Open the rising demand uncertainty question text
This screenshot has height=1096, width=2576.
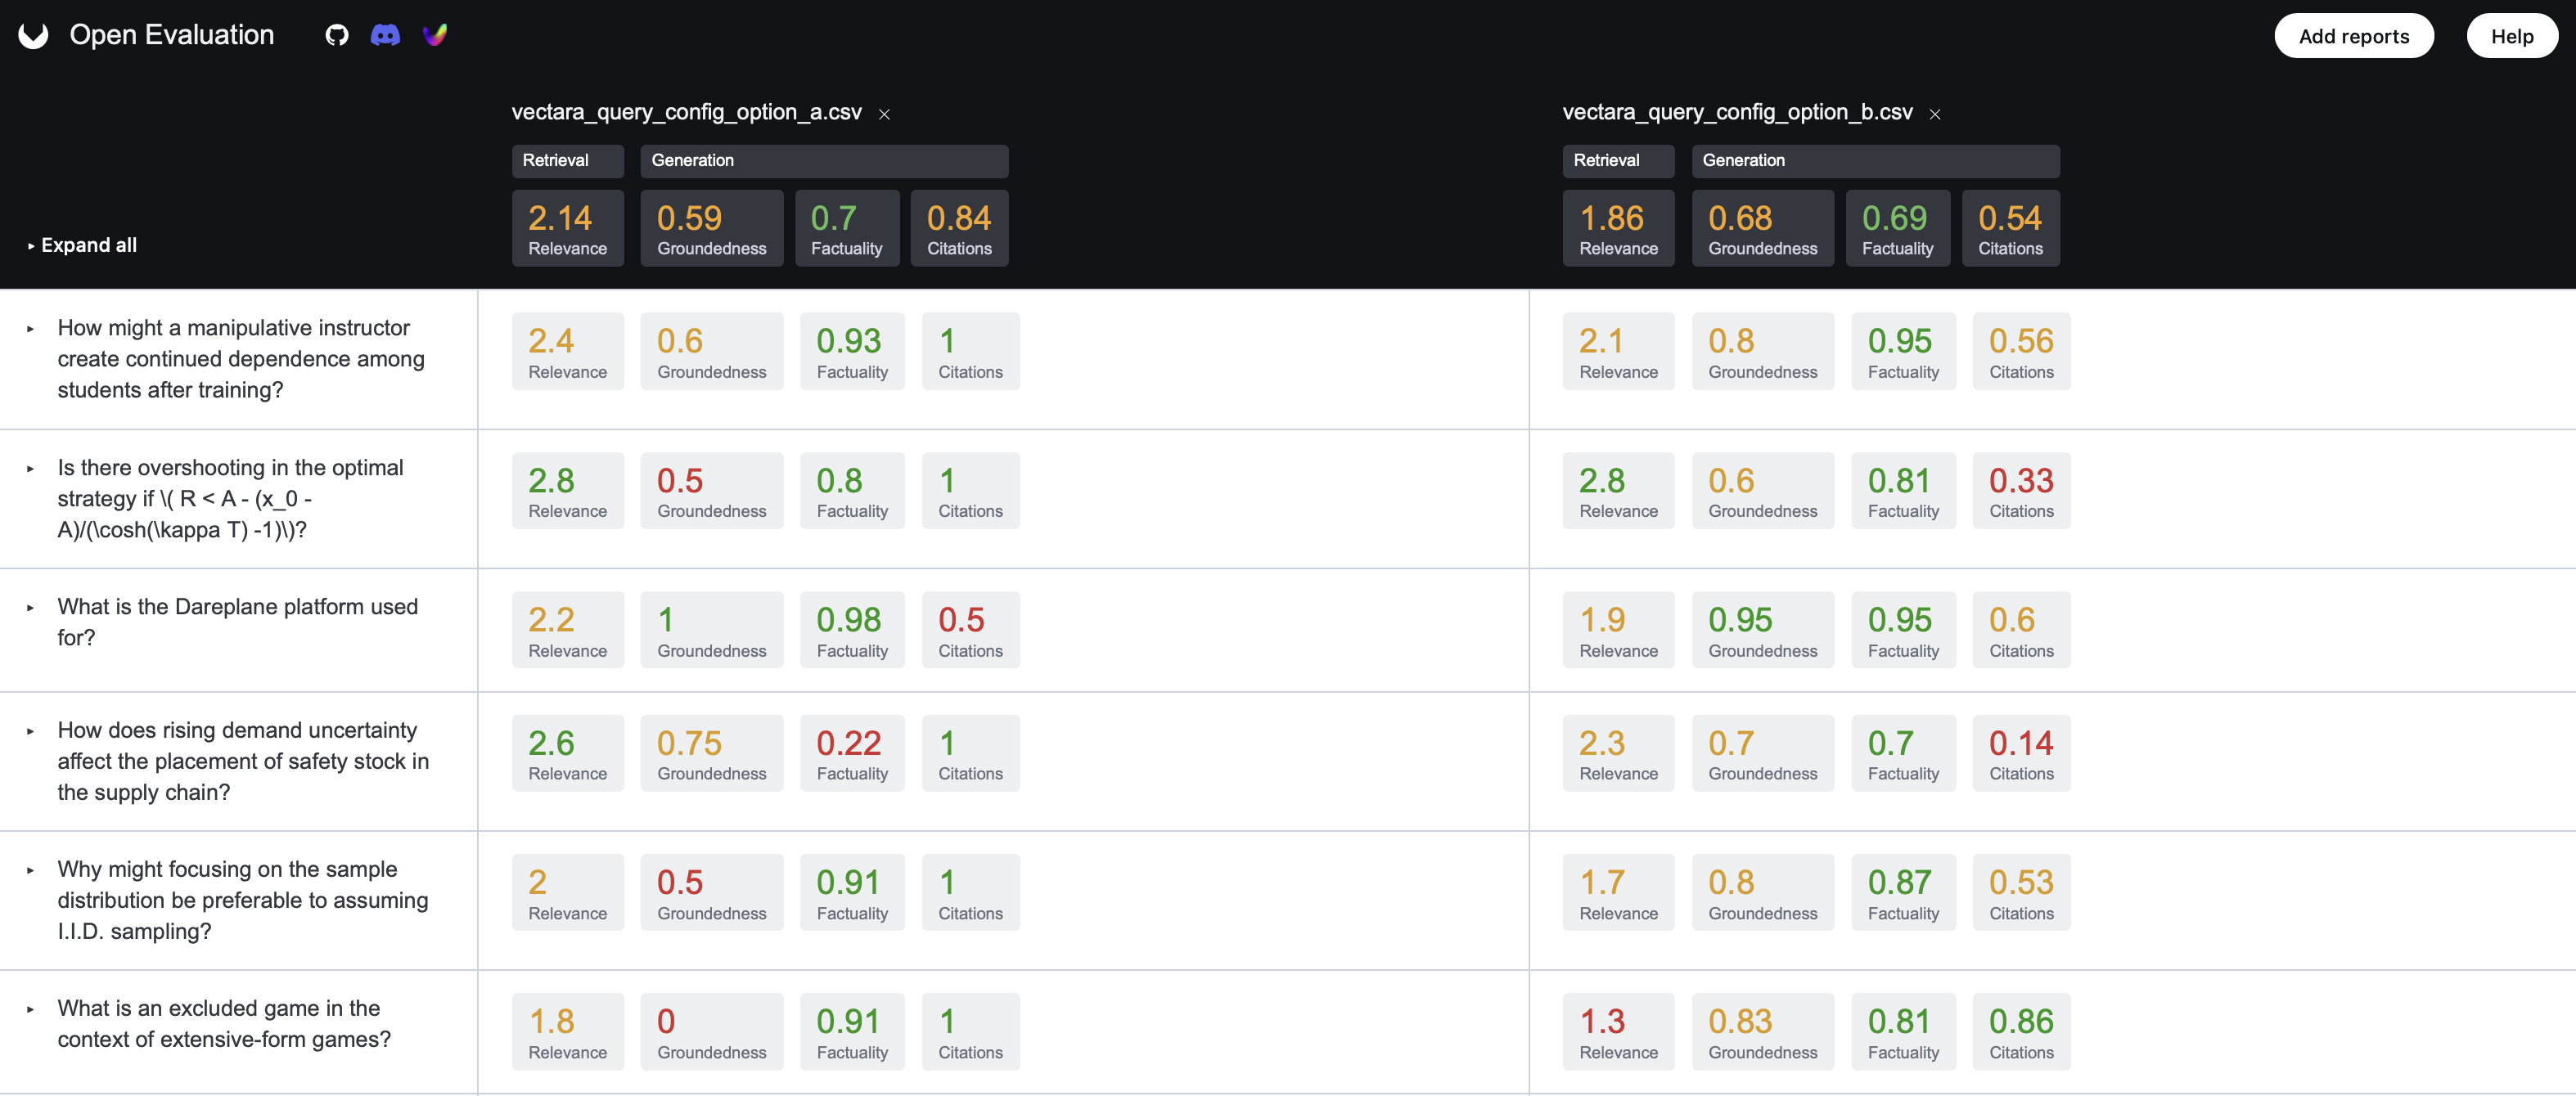pos(243,761)
